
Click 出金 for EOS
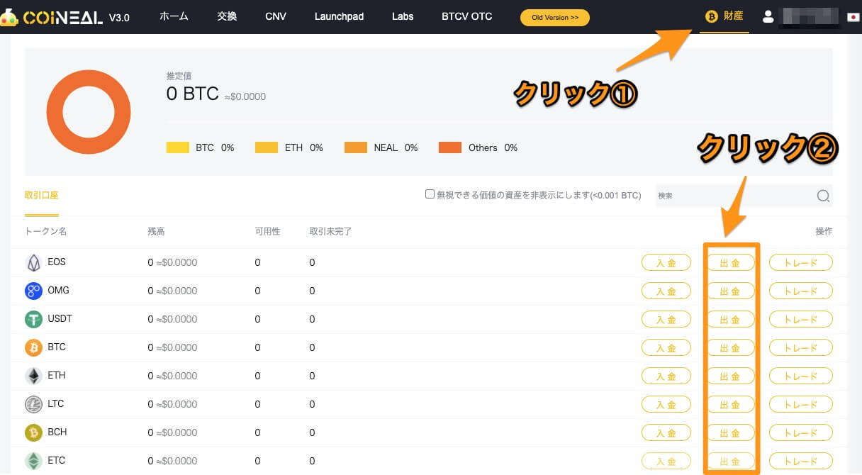coord(730,262)
